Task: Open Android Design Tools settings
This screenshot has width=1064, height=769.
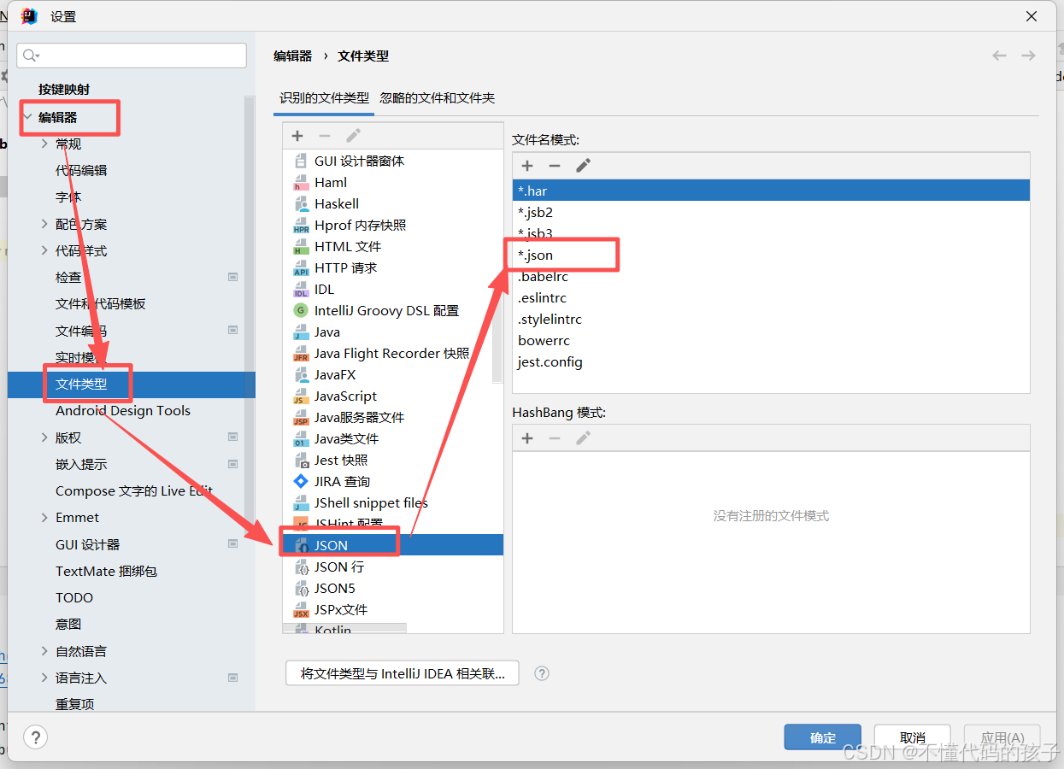Action: pyautogui.click(x=123, y=410)
